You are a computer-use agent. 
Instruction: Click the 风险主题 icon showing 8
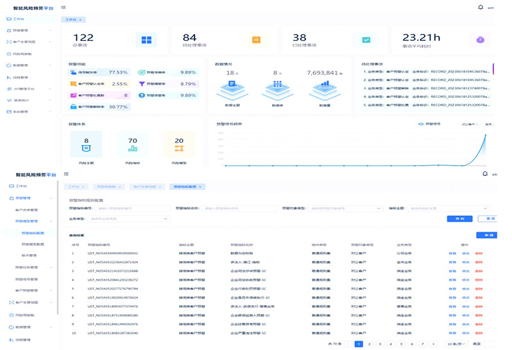[86, 145]
